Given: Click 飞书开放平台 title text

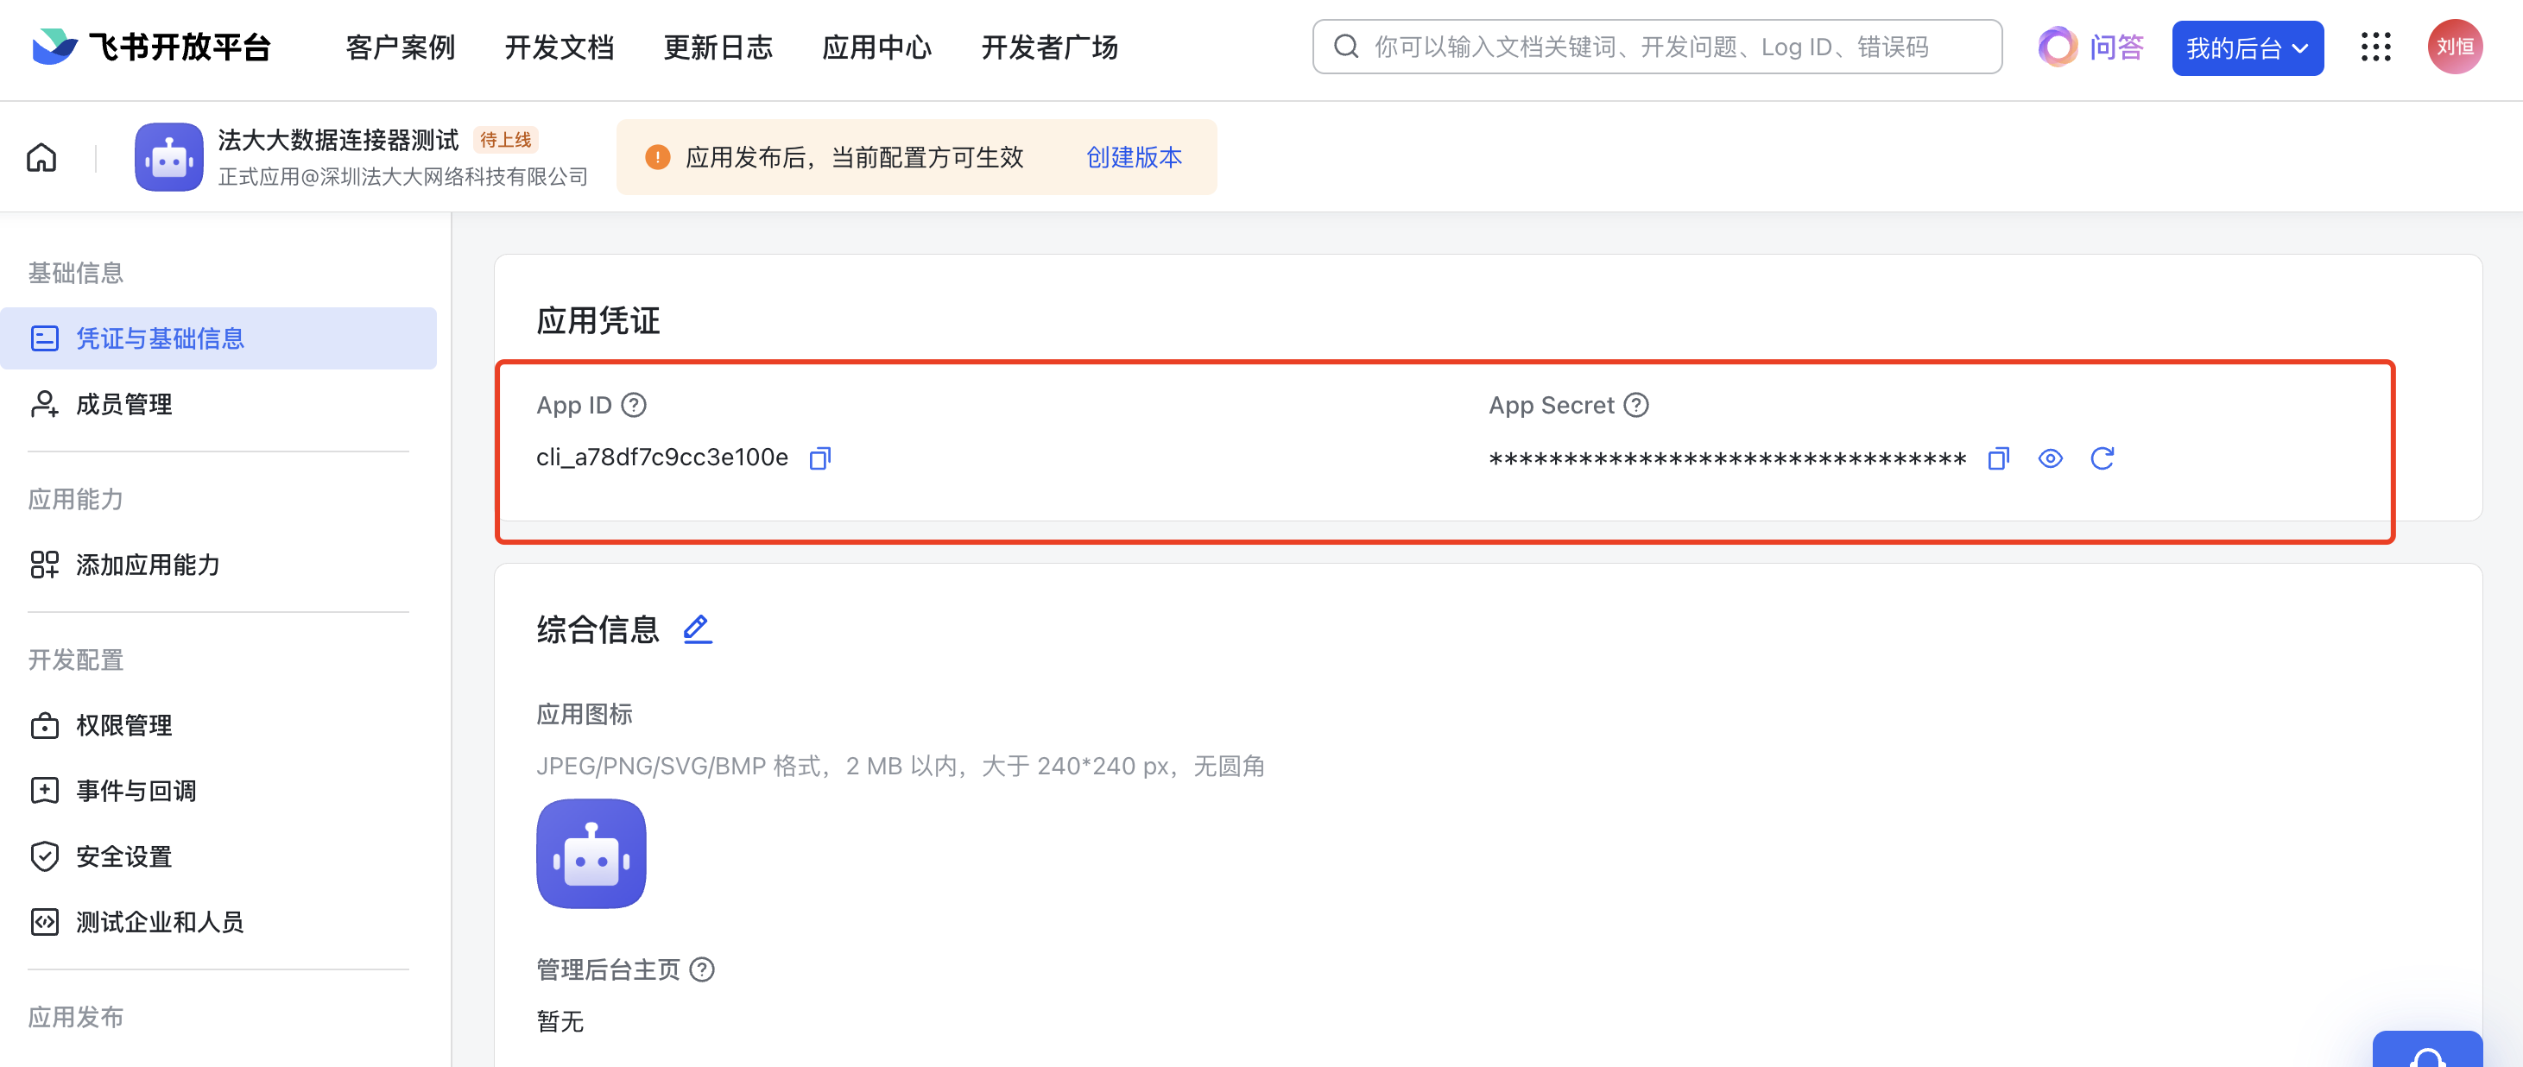Looking at the screenshot, I should tap(180, 47).
